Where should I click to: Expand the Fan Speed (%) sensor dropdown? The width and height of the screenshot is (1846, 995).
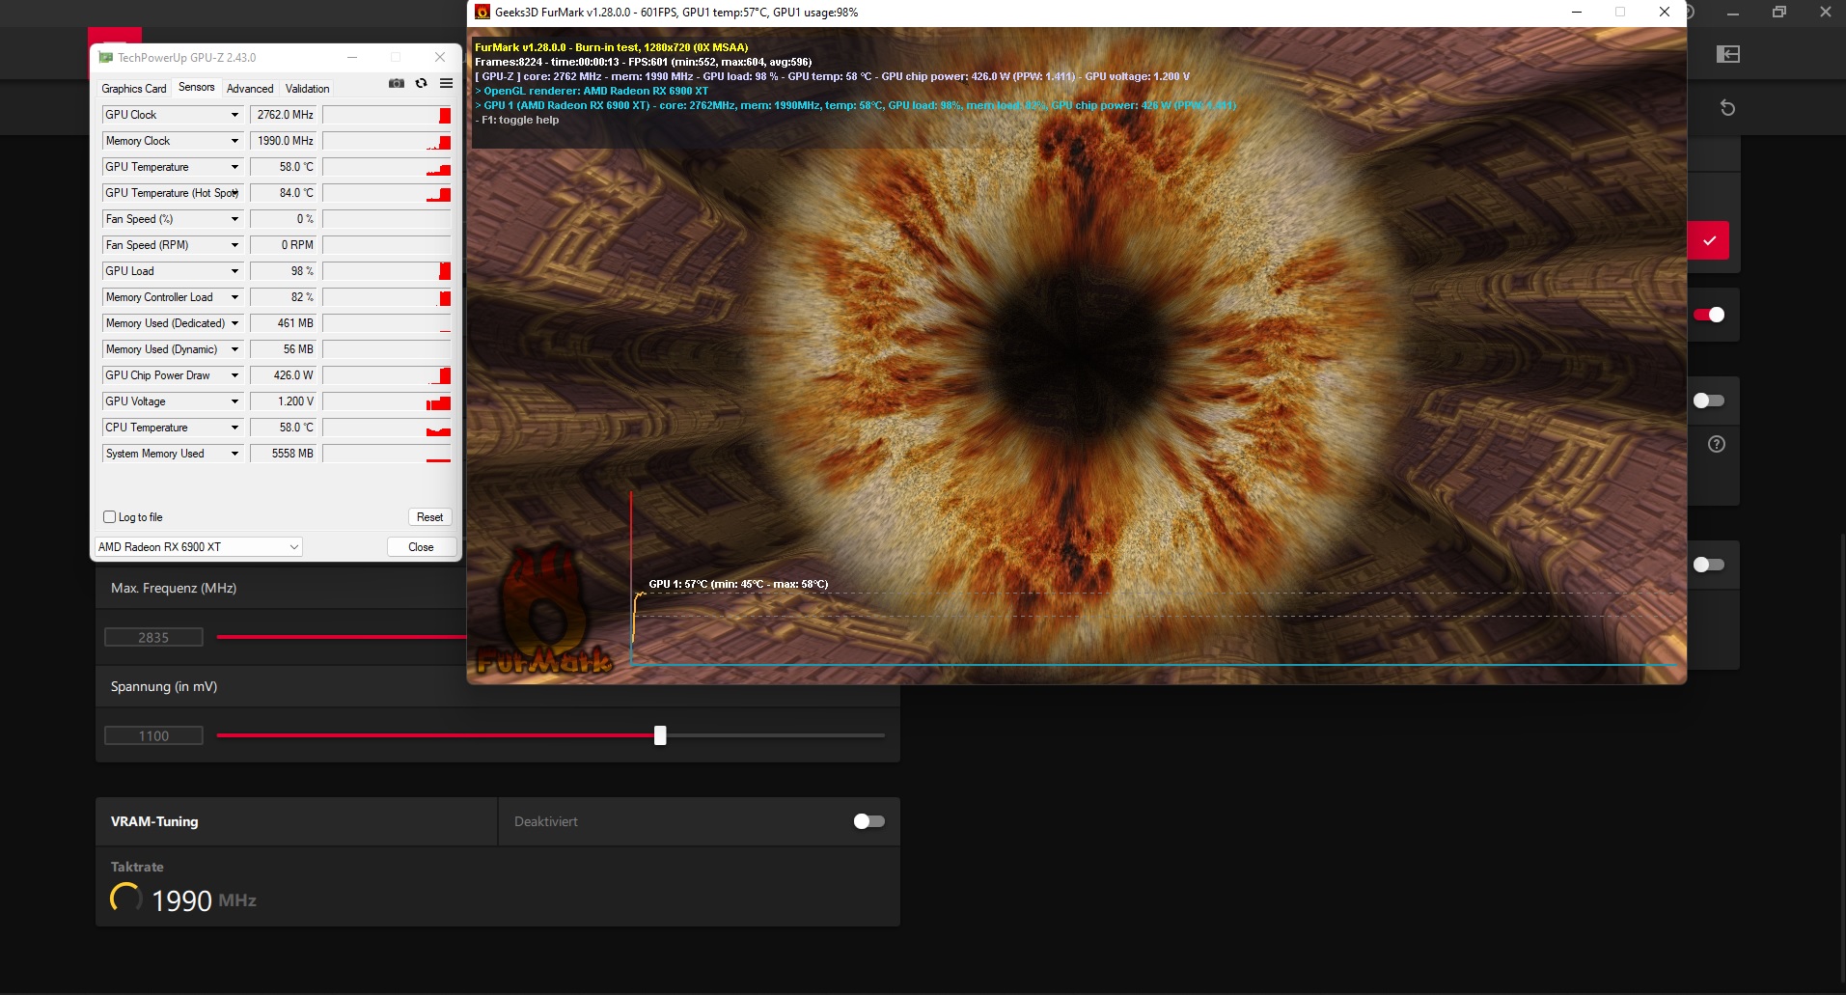pos(234,219)
